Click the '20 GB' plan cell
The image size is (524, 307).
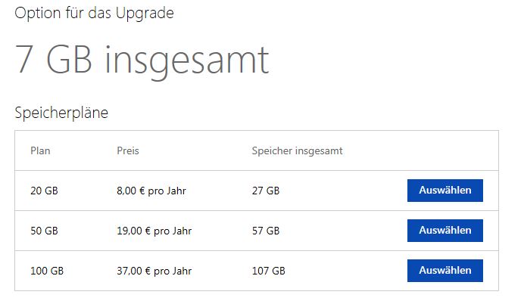[44, 191]
